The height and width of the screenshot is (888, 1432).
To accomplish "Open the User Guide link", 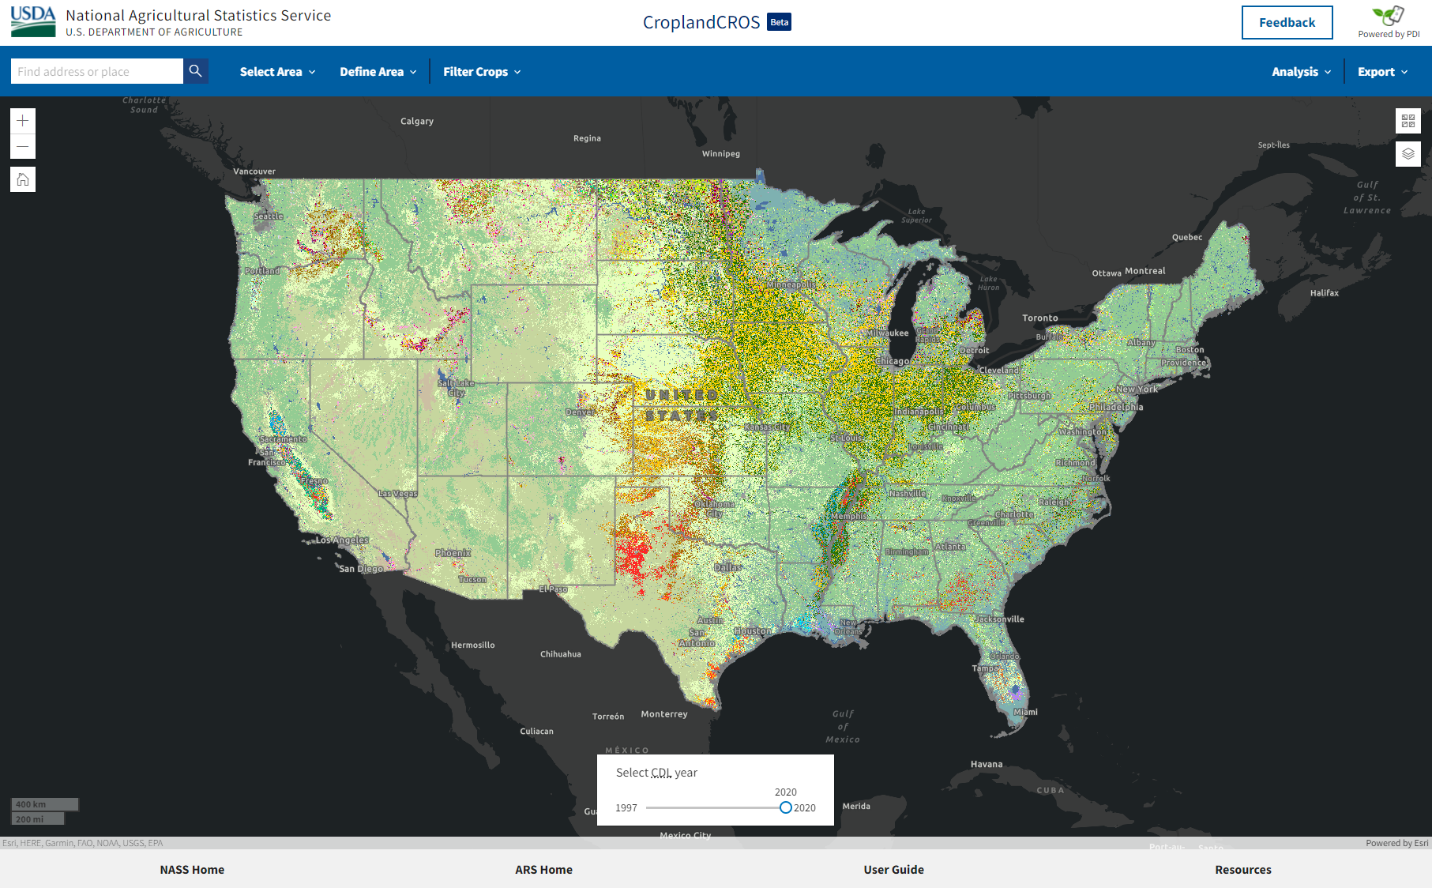I will coord(893,869).
